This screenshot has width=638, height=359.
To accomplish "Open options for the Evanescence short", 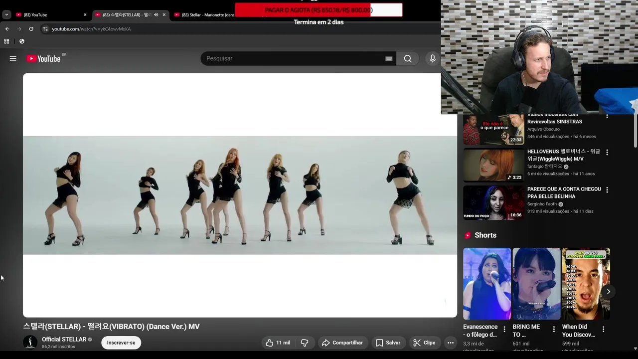I will (504, 329).
